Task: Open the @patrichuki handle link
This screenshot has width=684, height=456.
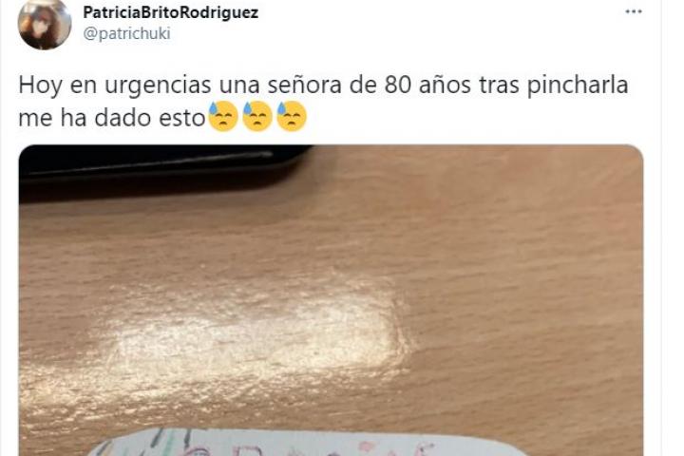Action: 126,33
